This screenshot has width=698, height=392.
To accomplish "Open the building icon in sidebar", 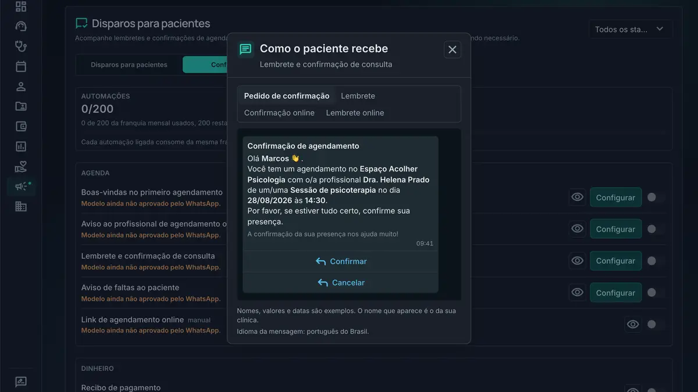I will [21, 206].
